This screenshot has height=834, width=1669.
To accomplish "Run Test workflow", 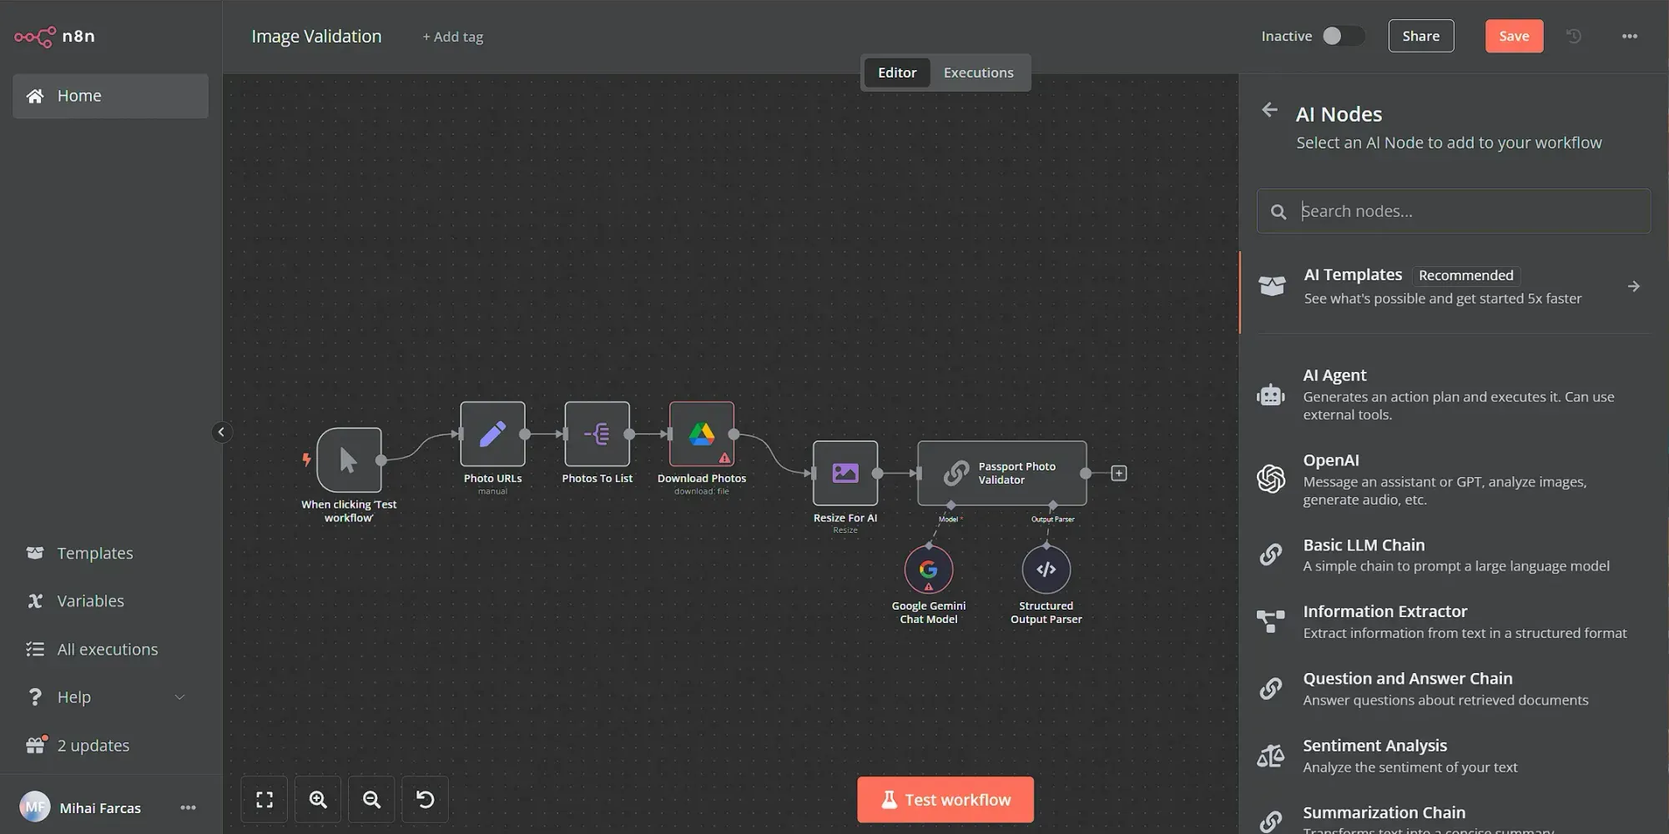I will click(944, 798).
